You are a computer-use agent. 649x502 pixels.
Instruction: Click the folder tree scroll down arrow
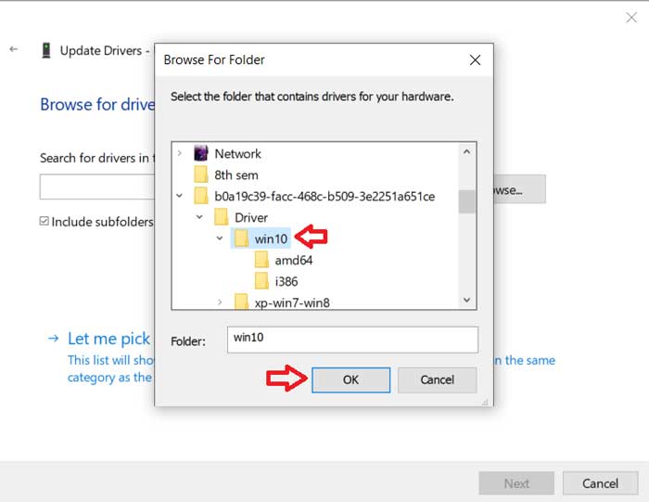tap(467, 300)
